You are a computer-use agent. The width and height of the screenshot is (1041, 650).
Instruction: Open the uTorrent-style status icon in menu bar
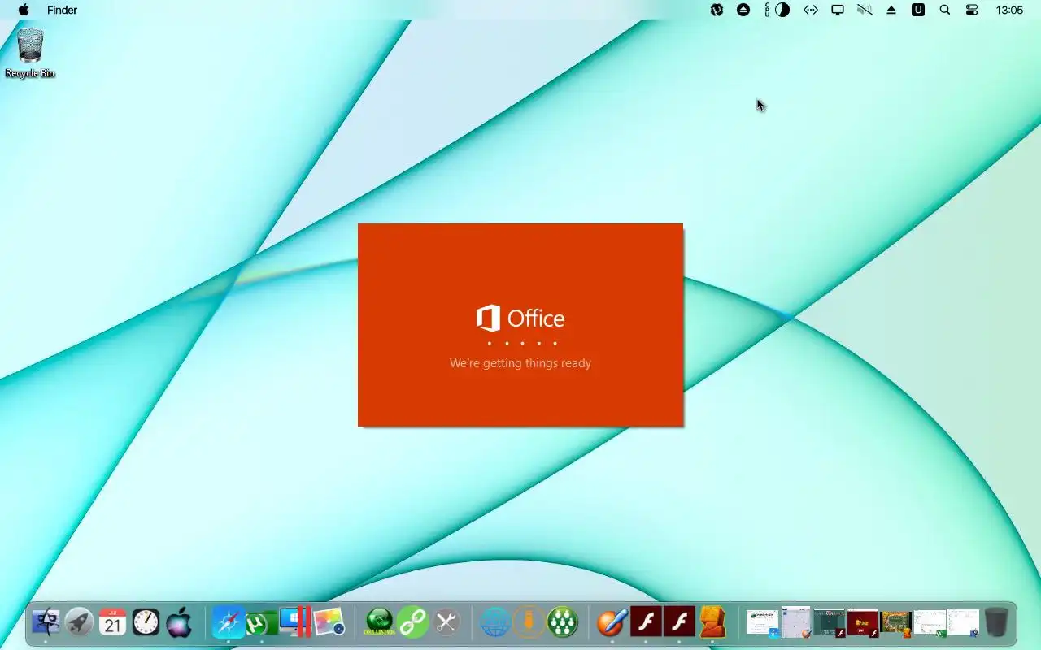pos(717,10)
